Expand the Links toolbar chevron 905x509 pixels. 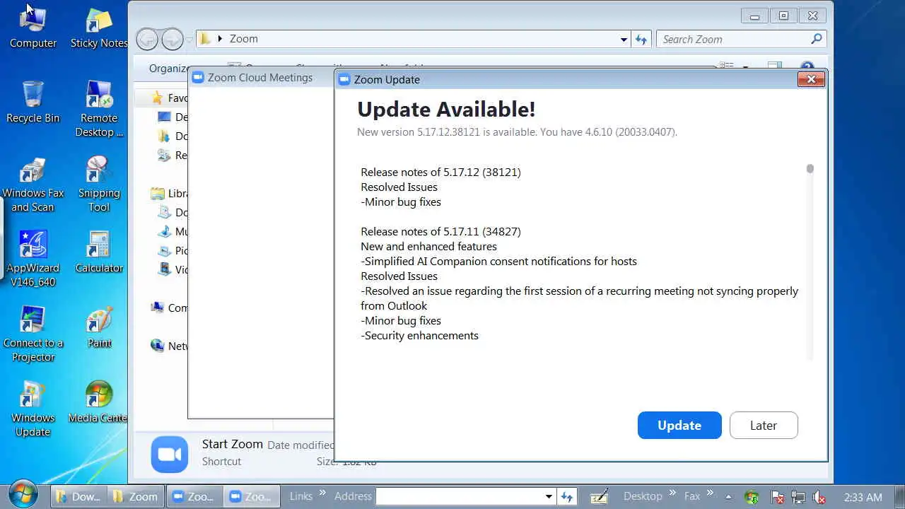(x=322, y=493)
